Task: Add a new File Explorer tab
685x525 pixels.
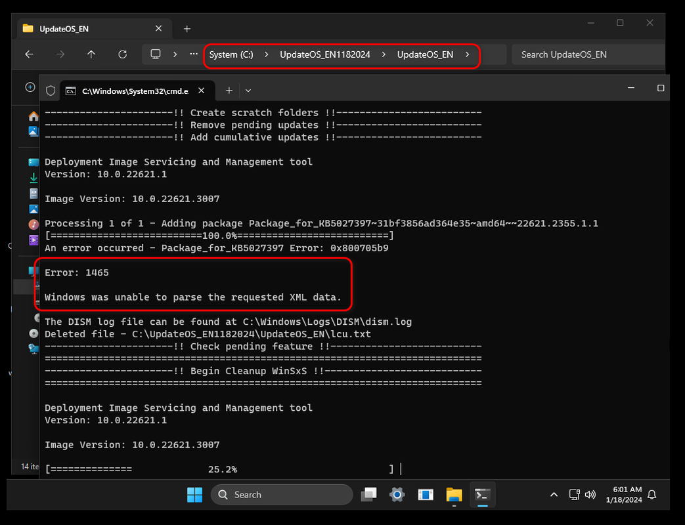Action: (x=187, y=29)
